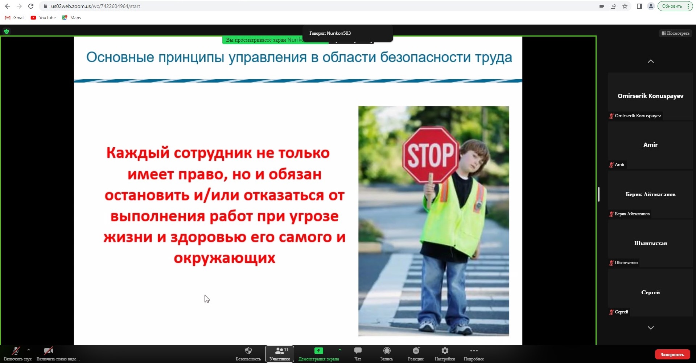Open the Chat (Чат) panel
Image resolution: width=696 pixels, height=363 pixels.
pyautogui.click(x=358, y=351)
